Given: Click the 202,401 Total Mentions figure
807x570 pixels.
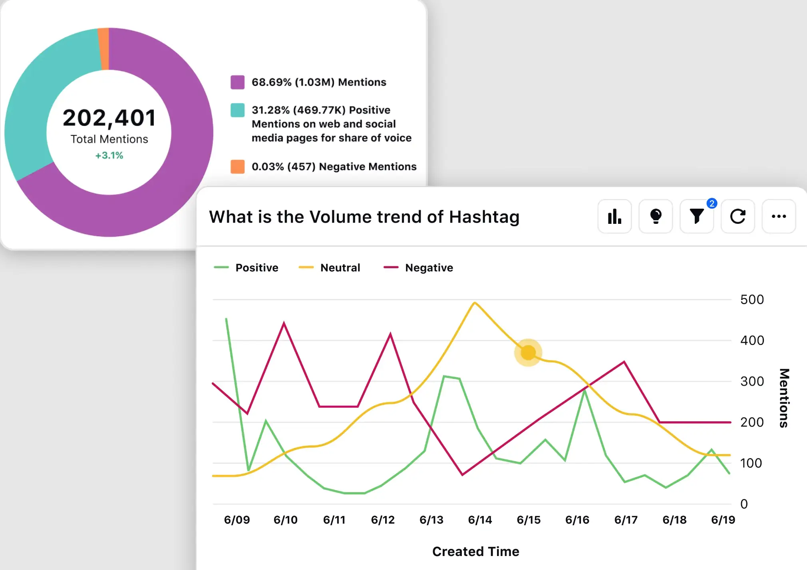Looking at the screenshot, I should pos(109,118).
